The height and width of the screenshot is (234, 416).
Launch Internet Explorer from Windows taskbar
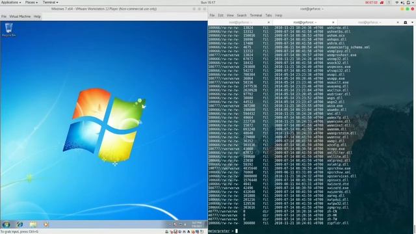19,224
